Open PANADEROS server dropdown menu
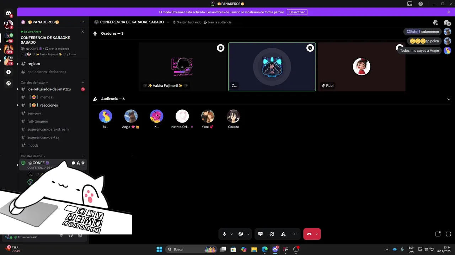The image size is (455, 255). pyautogui.click(x=83, y=22)
